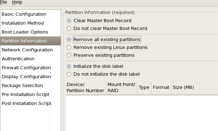Open Firewall Configuration section
Image resolution: width=218 pixels, height=131 pixels.
[x=31, y=68]
